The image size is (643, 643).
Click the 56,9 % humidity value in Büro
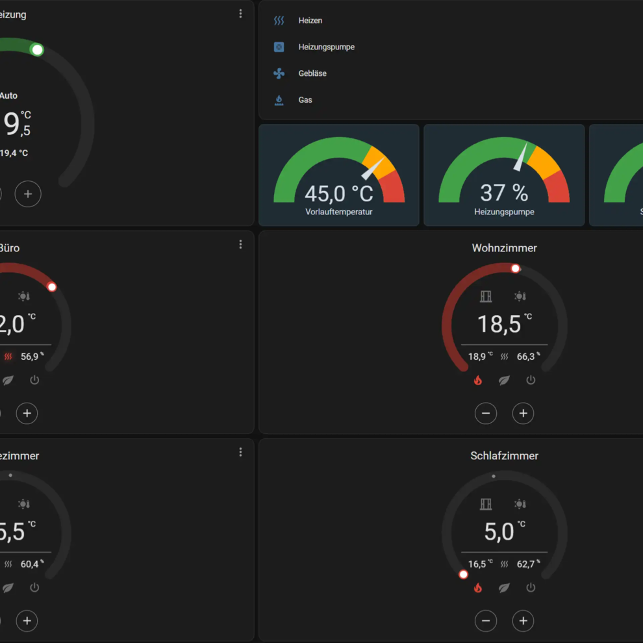point(32,357)
